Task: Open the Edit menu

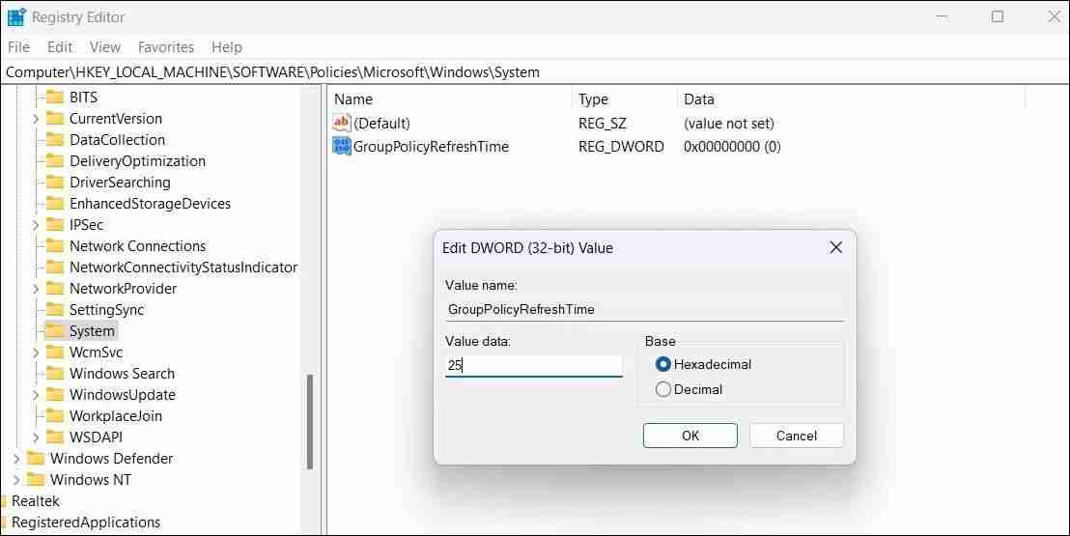Action: 60,47
